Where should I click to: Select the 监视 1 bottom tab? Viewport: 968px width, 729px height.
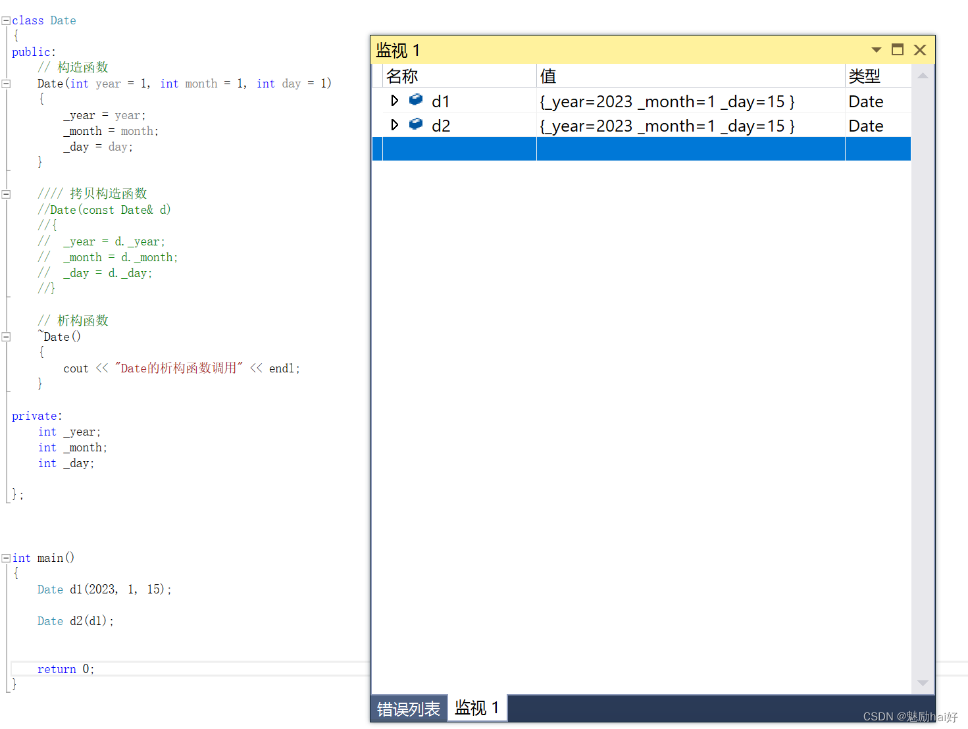477,708
